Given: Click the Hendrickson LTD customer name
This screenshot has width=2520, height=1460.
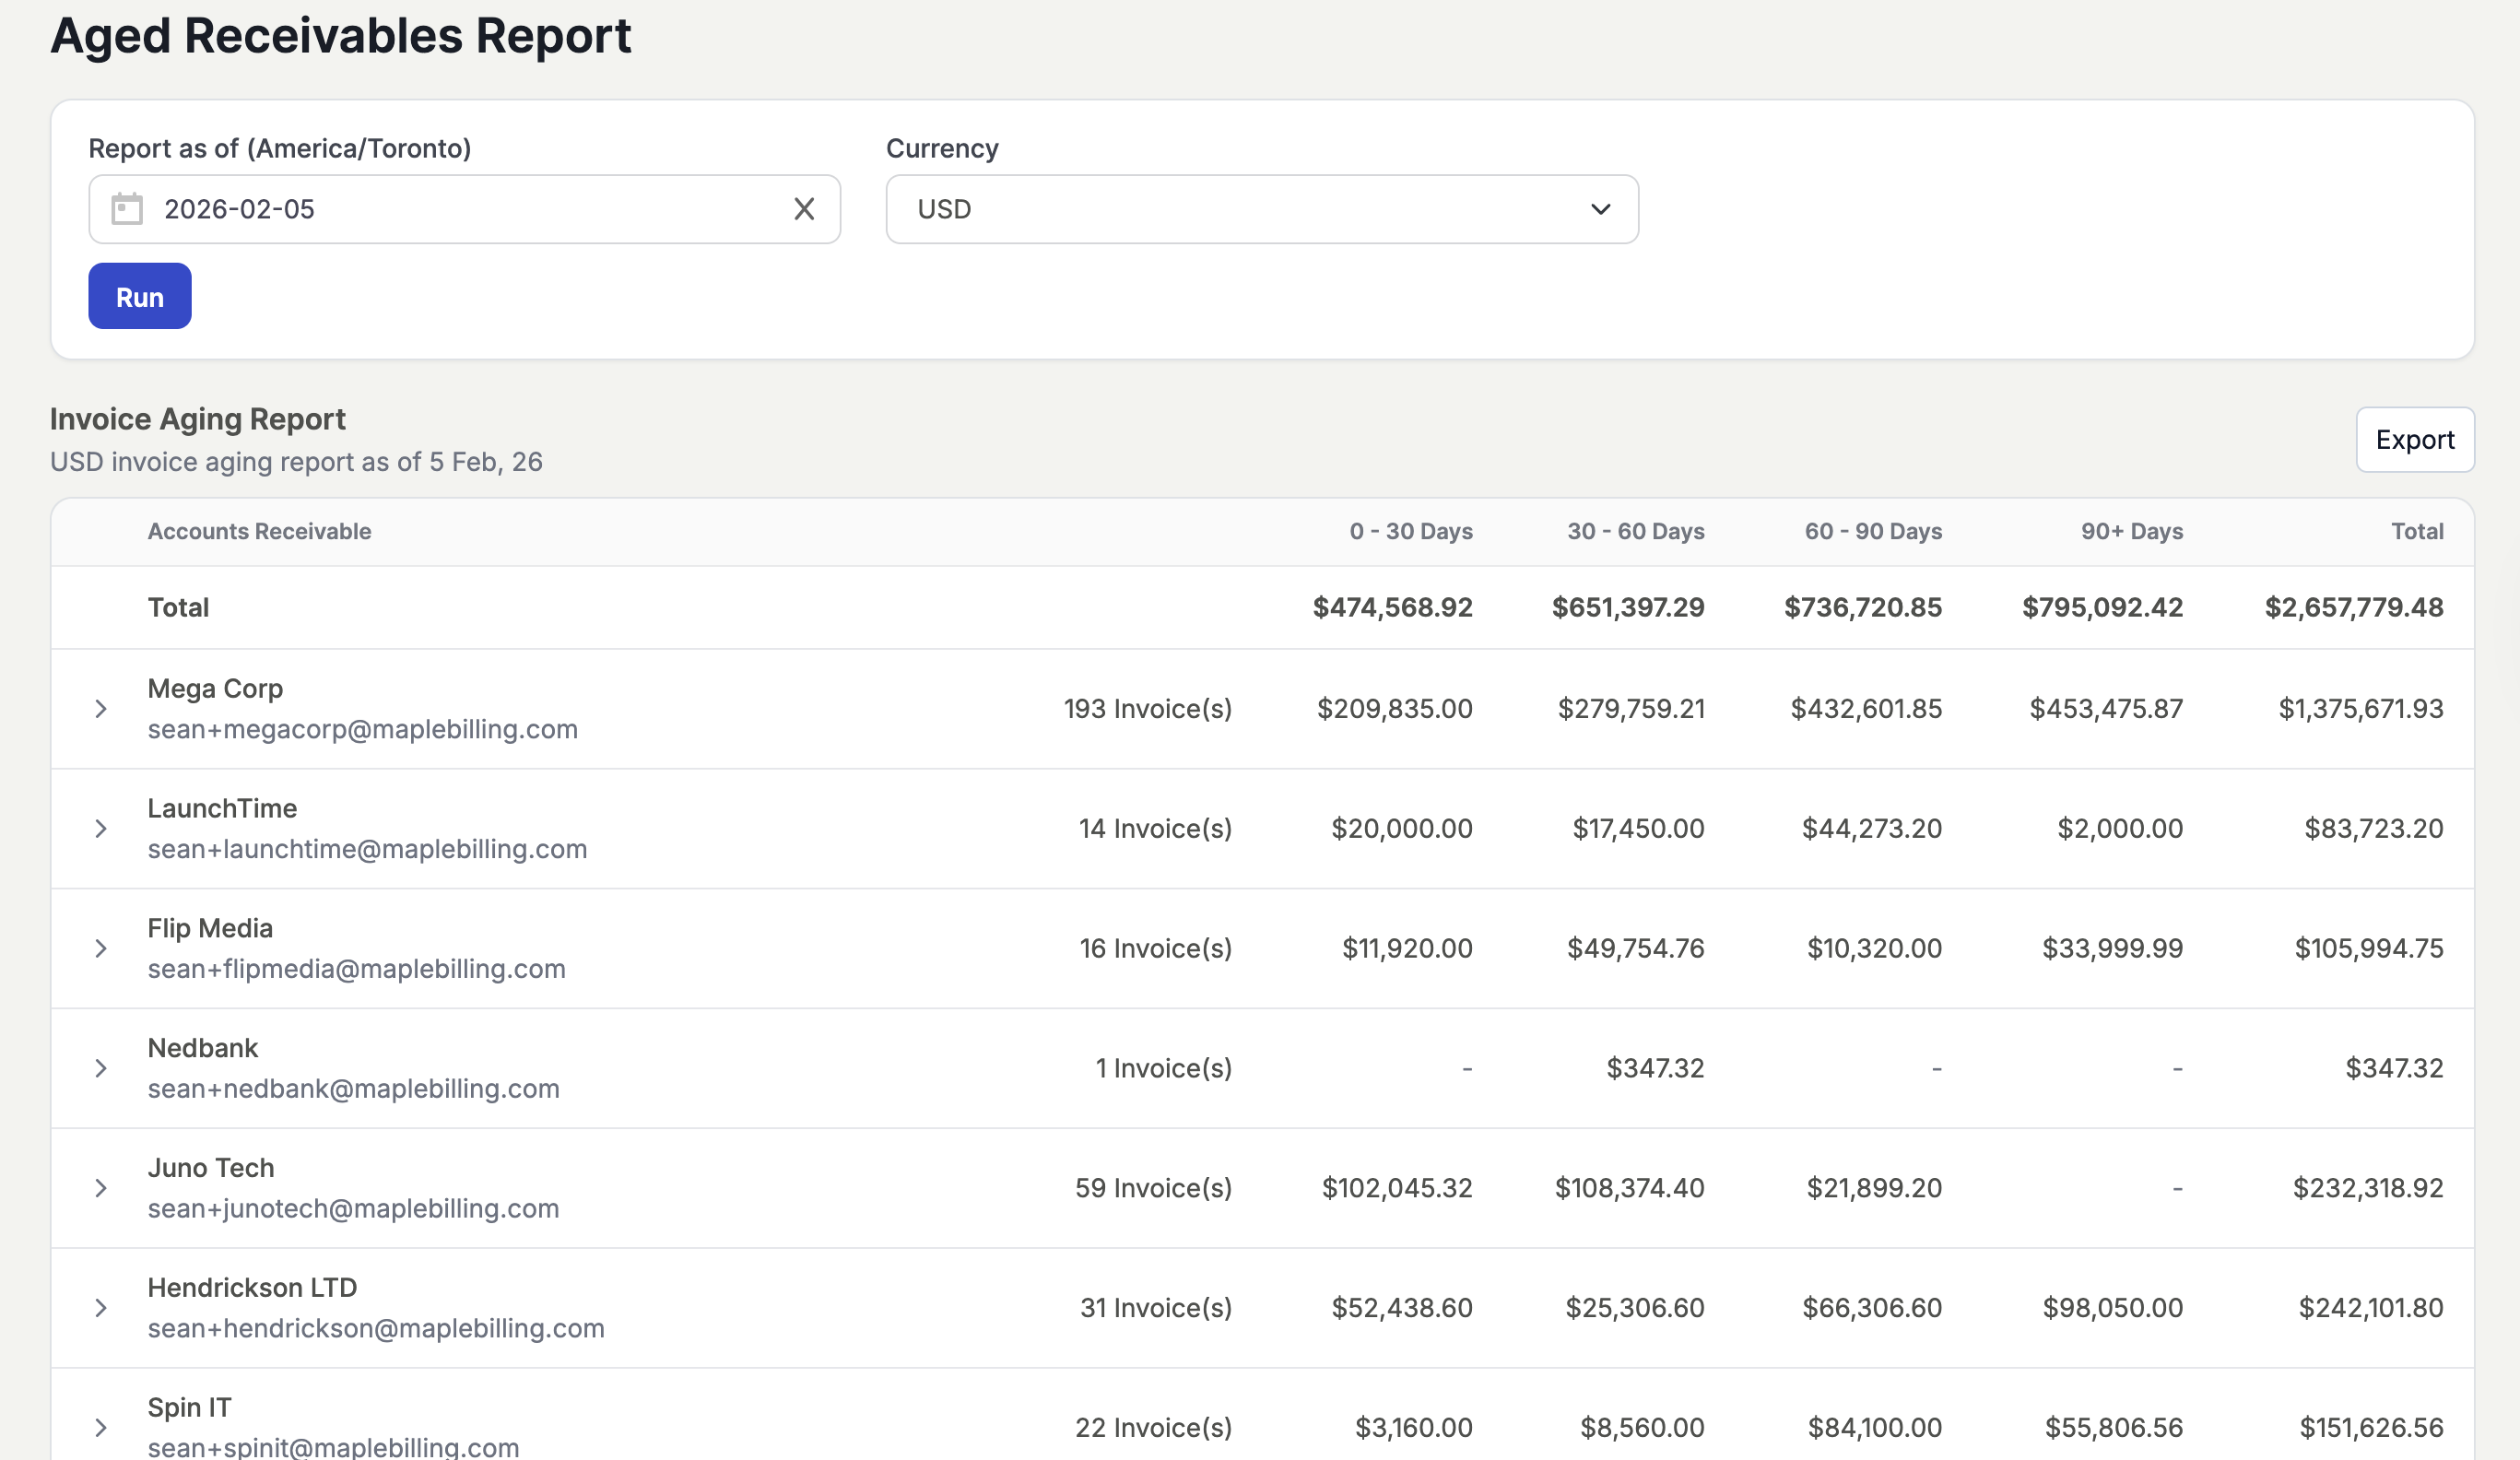Looking at the screenshot, I should coord(252,1288).
